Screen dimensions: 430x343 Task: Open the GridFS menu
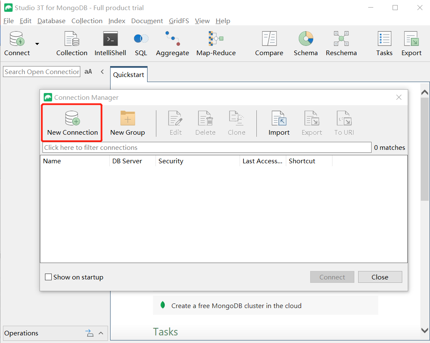click(179, 21)
